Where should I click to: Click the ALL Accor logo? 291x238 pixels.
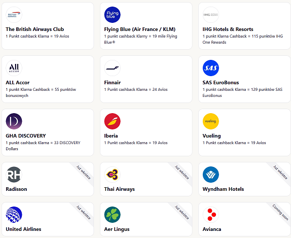(x=14, y=68)
